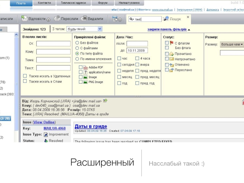Open the dropdown arrow beside Відповісти
Viewport: 244px width, 183px height.
48,20
